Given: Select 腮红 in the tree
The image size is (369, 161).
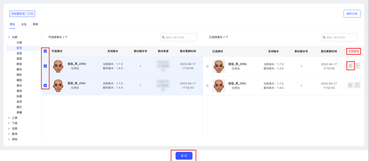Looking at the screenshot, I should click(x=19, y=107).
